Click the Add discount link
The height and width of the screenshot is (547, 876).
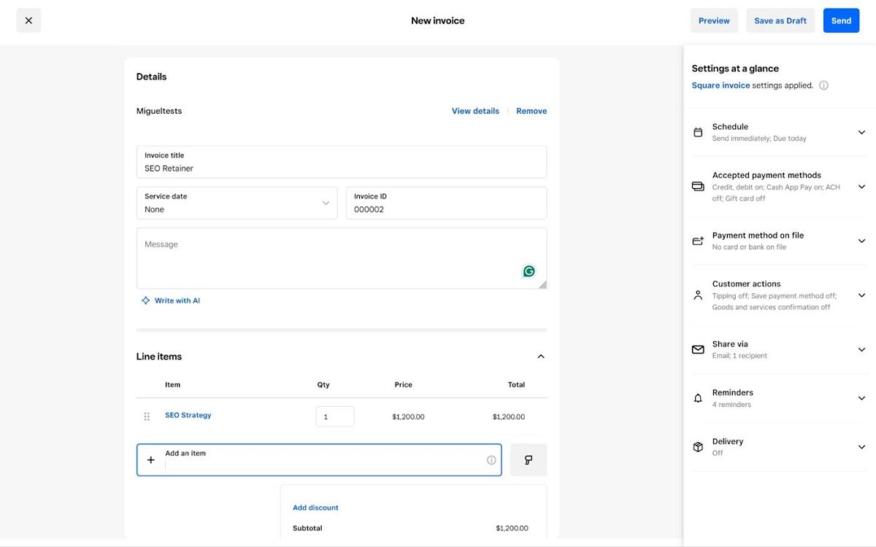[315, 508]
